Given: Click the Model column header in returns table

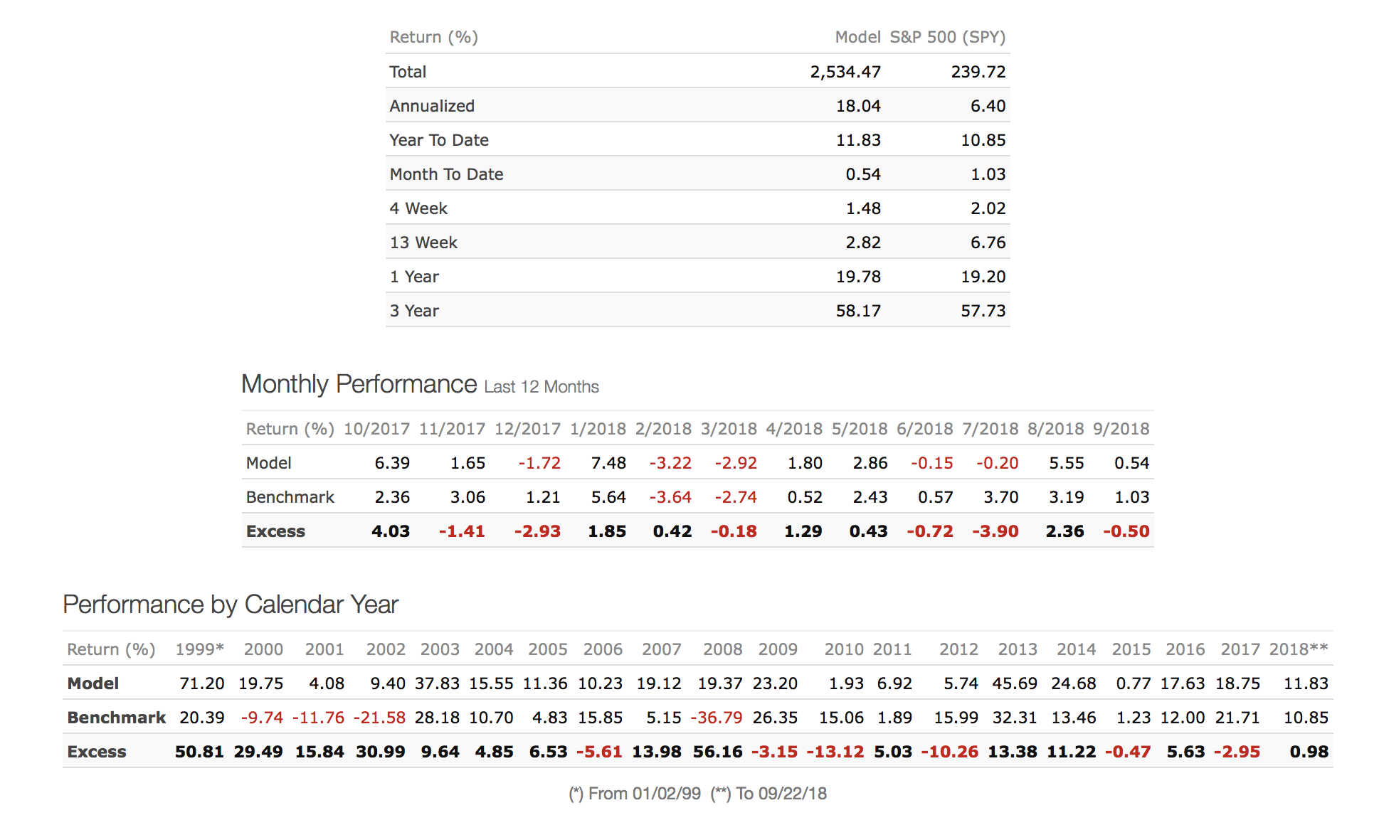Looking at the screenshot, I should coord(857,37).
